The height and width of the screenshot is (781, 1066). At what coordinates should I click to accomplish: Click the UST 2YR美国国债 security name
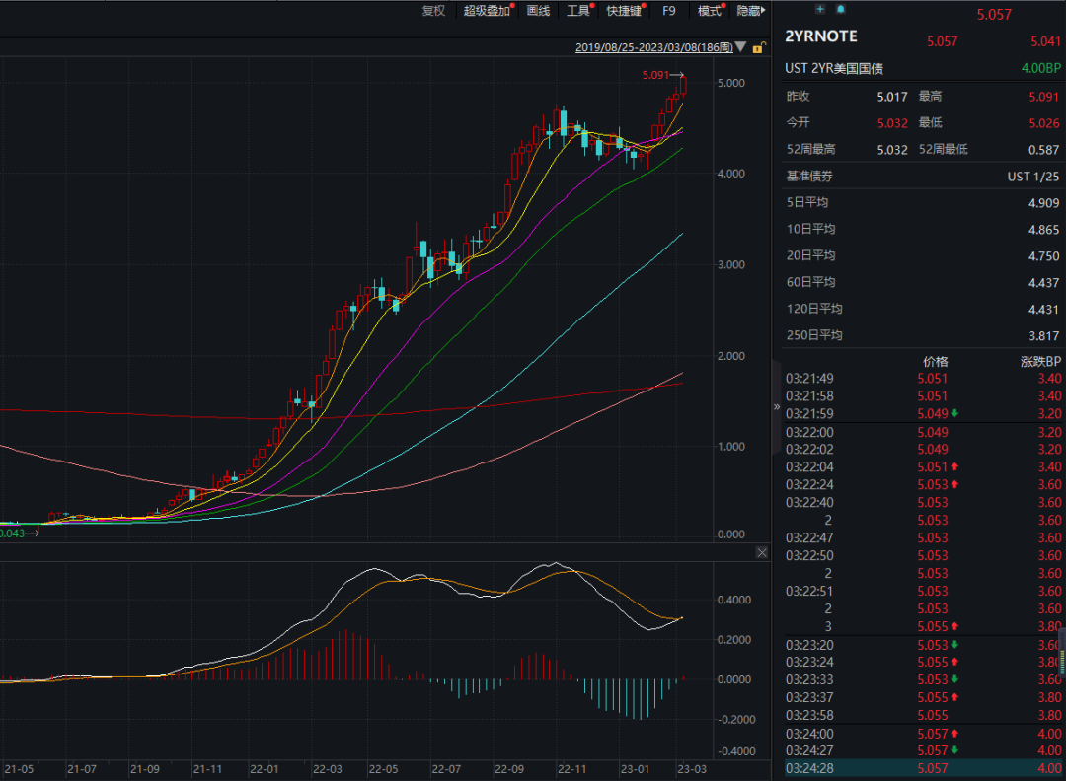834,69
